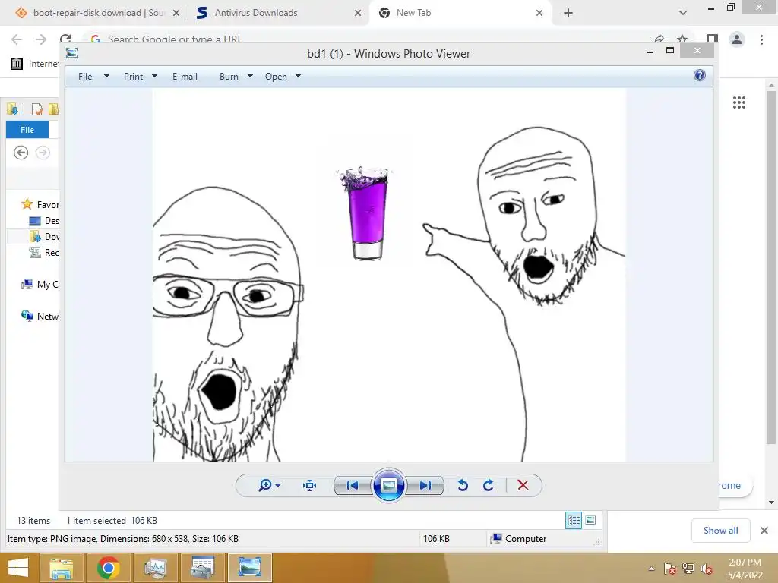Image resolution: width=778 pixels, height=583 pixels.
Task: Open Google apps grid
Action: point(738,102)
